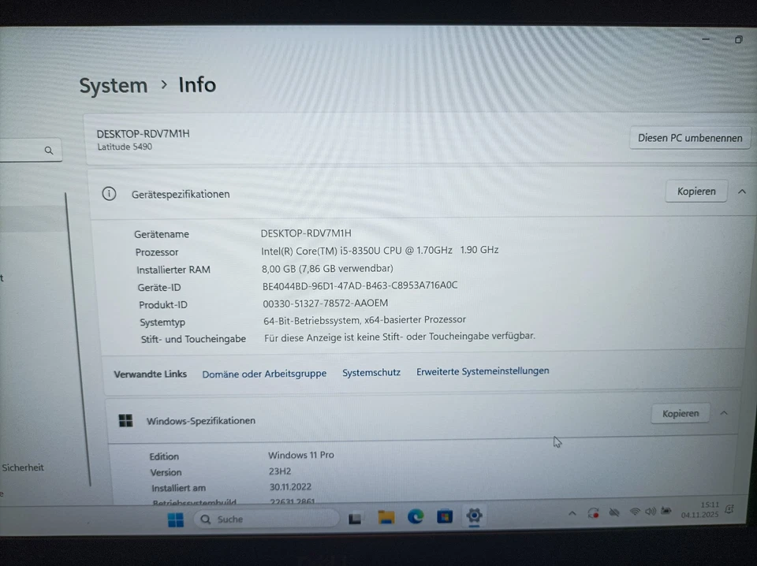Click the Windows-Spezifikationen section icon

pos(125,420)
